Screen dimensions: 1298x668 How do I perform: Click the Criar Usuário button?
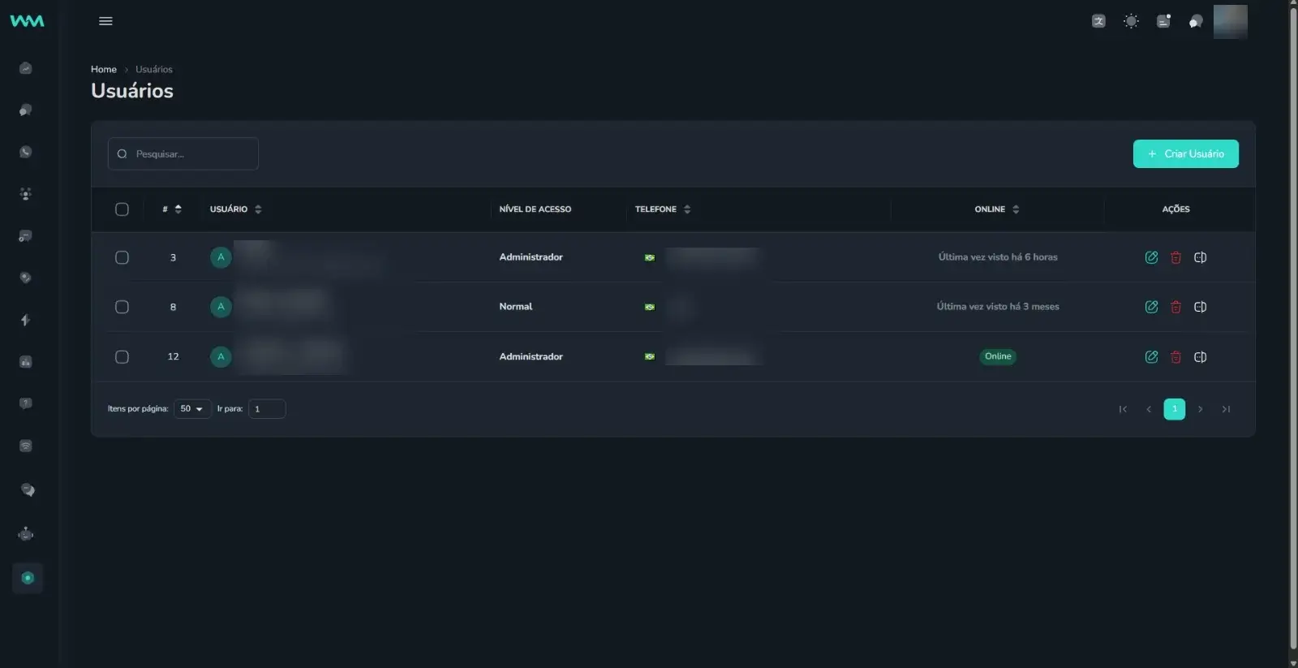(x=1186, y=154)
